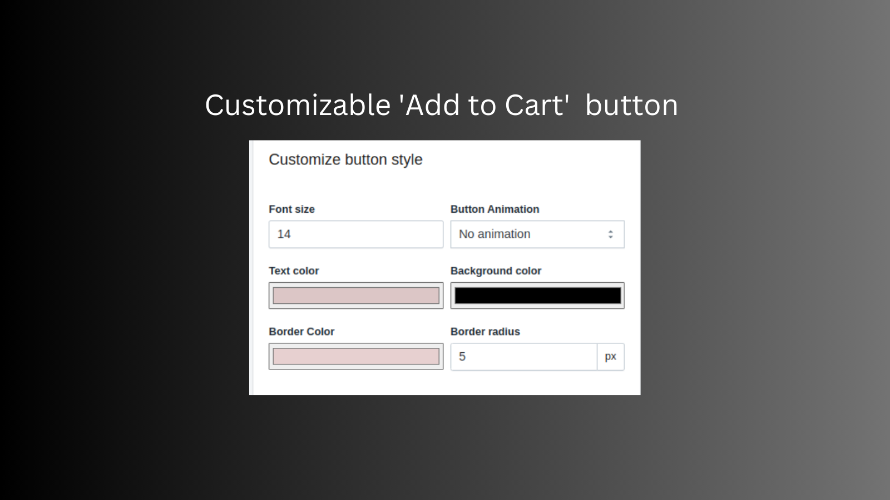This screenshot has width=890, height=500.
Task: Click the 'Border Color' label
Action: [x=301, y=332]
